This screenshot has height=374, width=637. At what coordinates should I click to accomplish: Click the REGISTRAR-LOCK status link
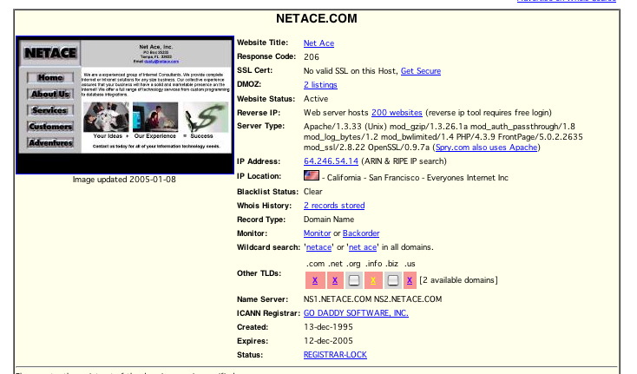coord(335,354)
